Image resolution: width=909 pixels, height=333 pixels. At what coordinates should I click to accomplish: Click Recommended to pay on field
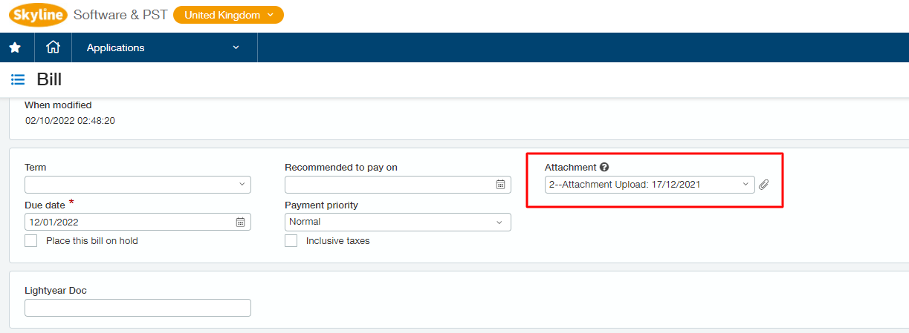point(398,184)
